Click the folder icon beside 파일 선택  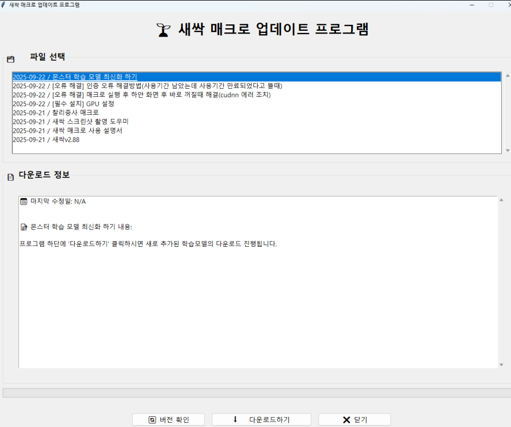point(10,59)
